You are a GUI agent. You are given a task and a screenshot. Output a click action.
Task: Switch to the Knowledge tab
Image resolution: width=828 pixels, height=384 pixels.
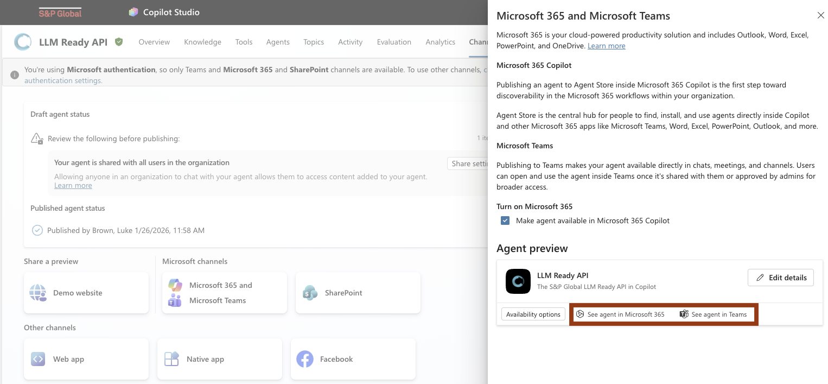[x=202, y=42]
